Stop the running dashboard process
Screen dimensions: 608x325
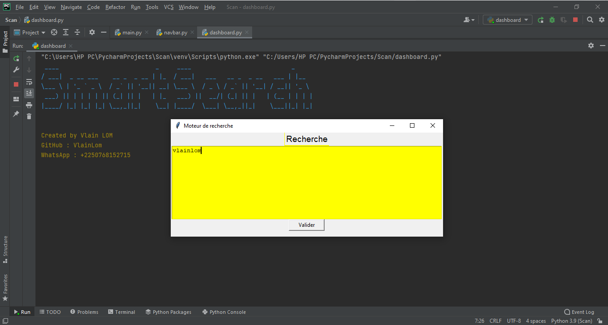coord(16,83)
